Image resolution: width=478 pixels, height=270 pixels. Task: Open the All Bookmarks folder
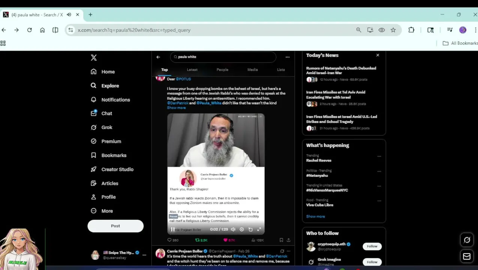point(460,43)
